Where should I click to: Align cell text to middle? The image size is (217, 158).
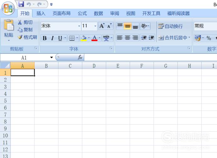coord(127,26)
